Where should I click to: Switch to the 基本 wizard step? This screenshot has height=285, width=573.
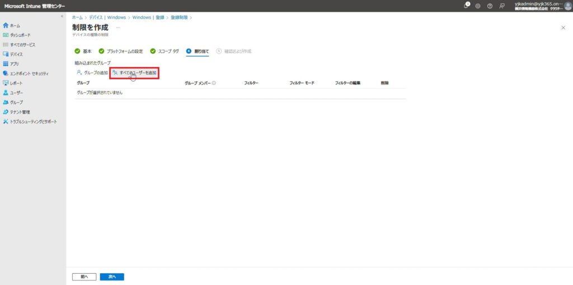pos(83,51)
